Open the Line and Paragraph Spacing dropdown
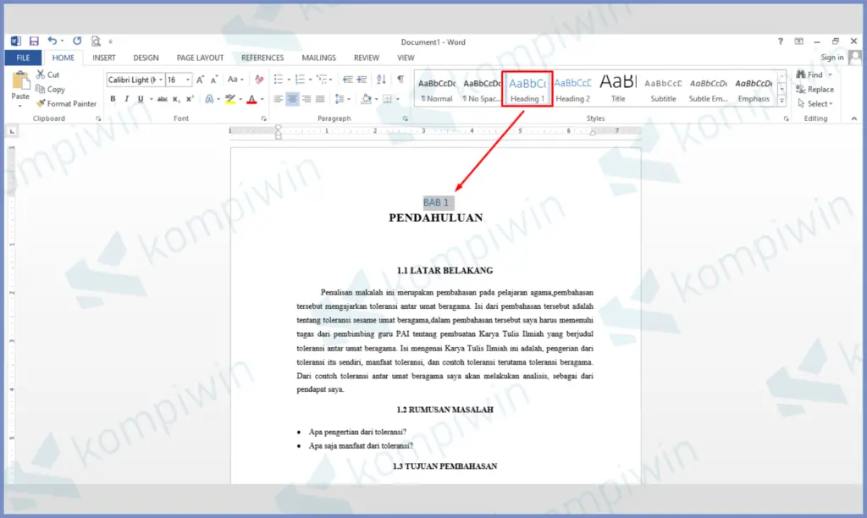Screen dimensions: 867x518 coord(343,98)
